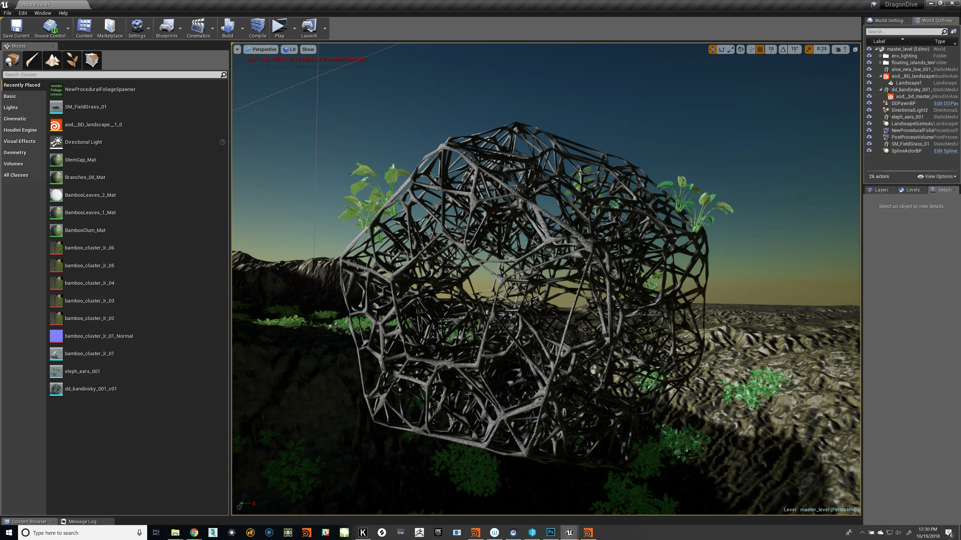Open Unreal Engine in Windows taskbar
This screenshot has height=540, width=961.
coord(569,532)
